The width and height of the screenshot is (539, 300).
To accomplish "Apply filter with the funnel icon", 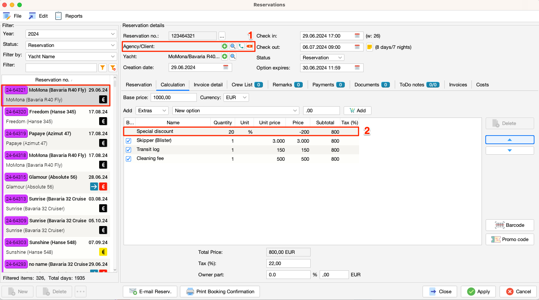I will (103, 68).
